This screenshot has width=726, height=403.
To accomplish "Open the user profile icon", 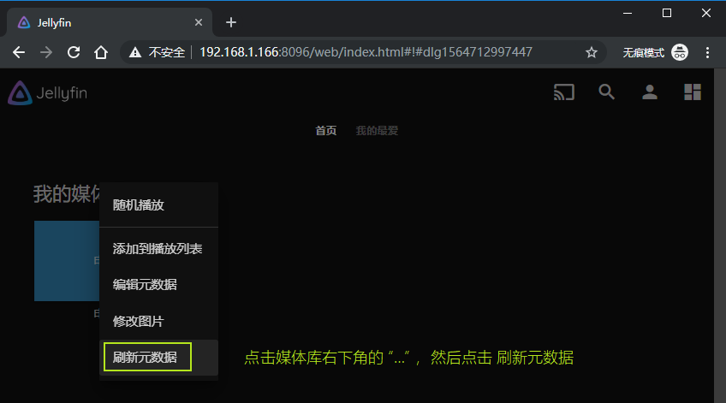I will (x=650, y=92).
